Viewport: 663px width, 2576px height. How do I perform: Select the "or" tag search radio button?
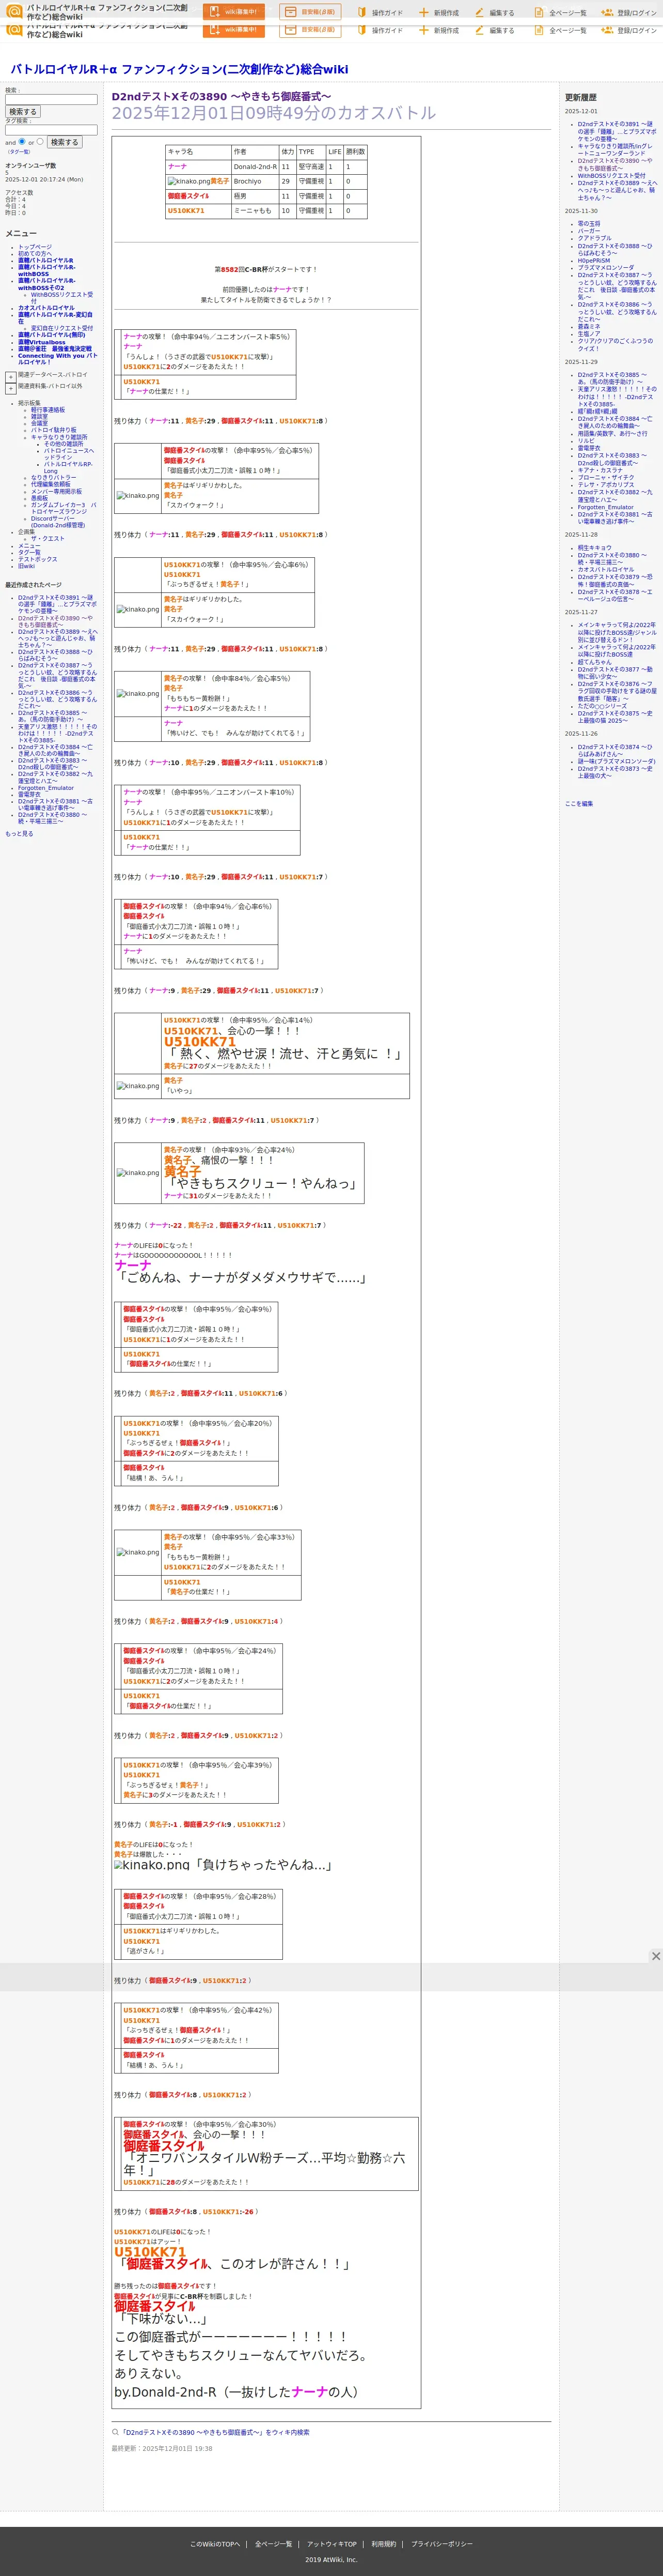(x=40, y=141)
